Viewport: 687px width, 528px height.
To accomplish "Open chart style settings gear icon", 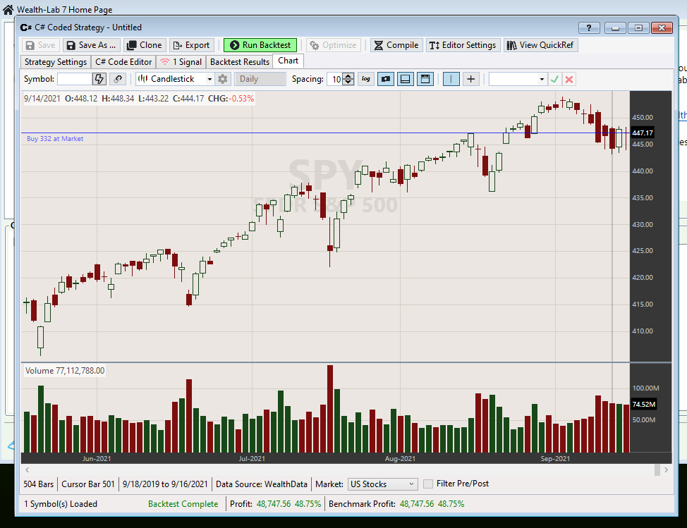I will (223, 79).
